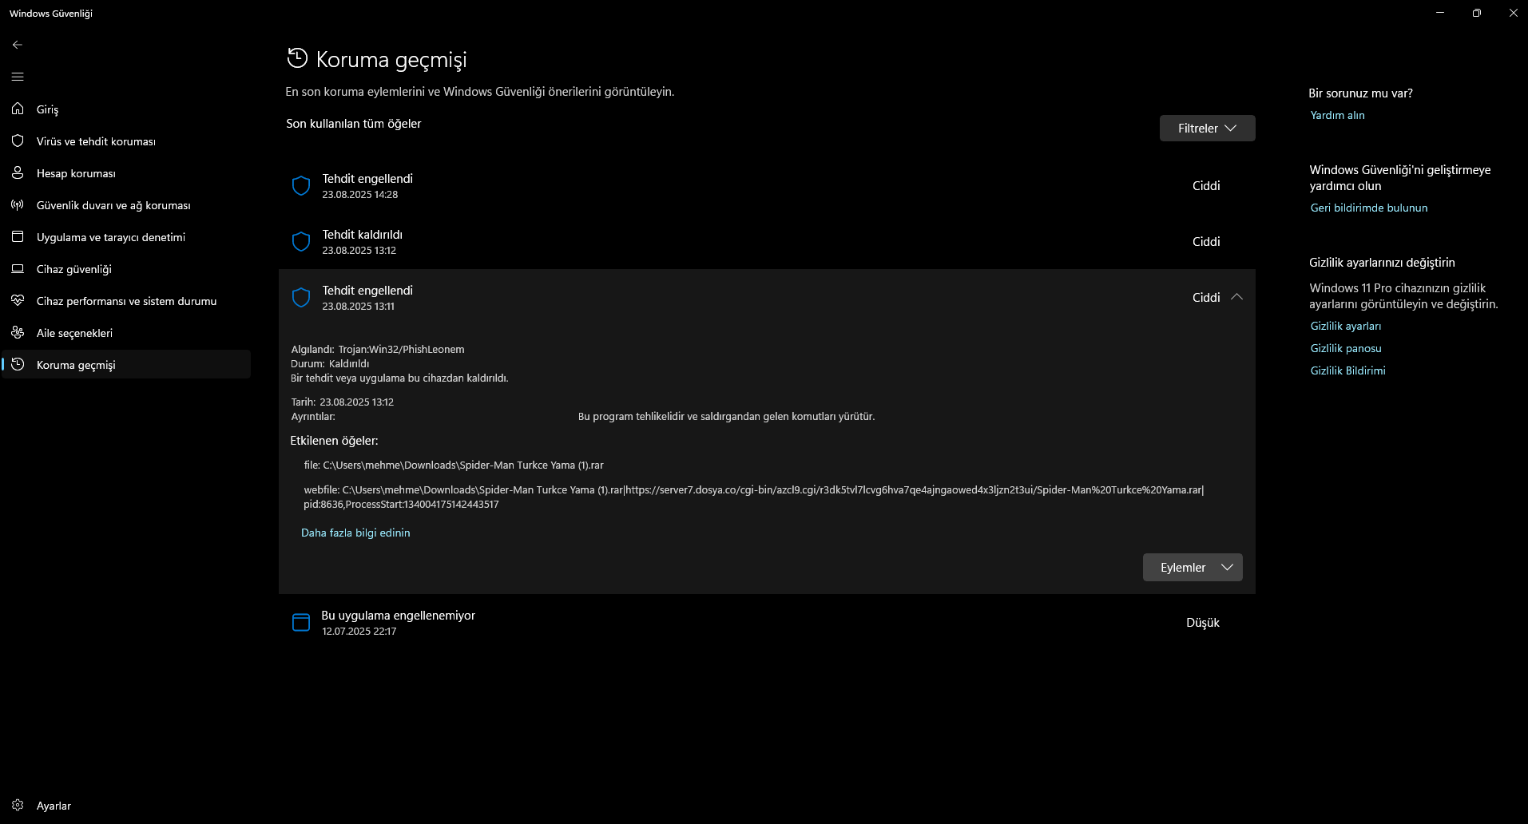
Task: Click the Windows Güvenliği window title
Action: (x=51, y=14)
